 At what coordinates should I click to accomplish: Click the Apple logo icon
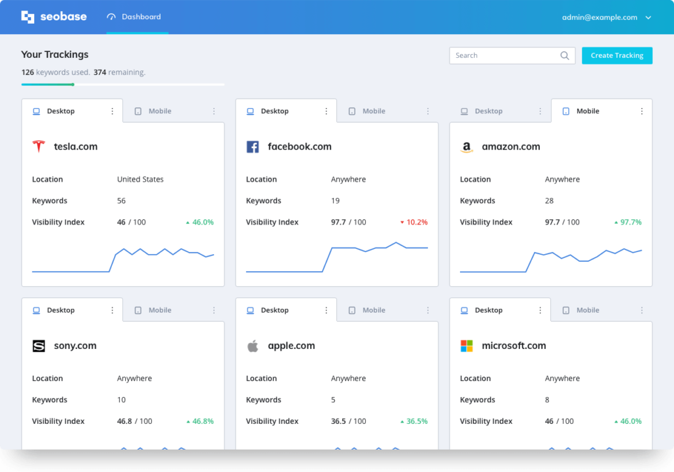[253, 346]
